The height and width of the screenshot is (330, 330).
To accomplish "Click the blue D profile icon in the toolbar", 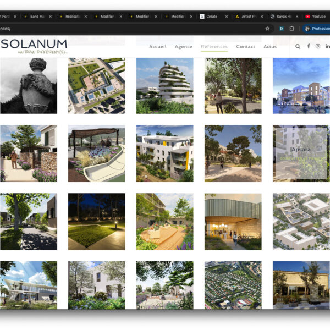I will (281, 29).
